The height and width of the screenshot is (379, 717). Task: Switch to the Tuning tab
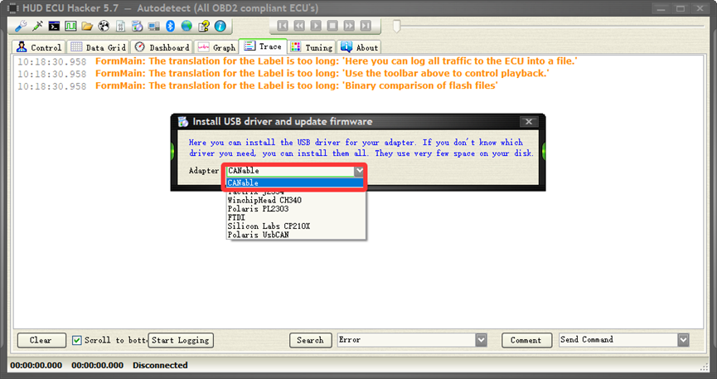click(312, 47)
